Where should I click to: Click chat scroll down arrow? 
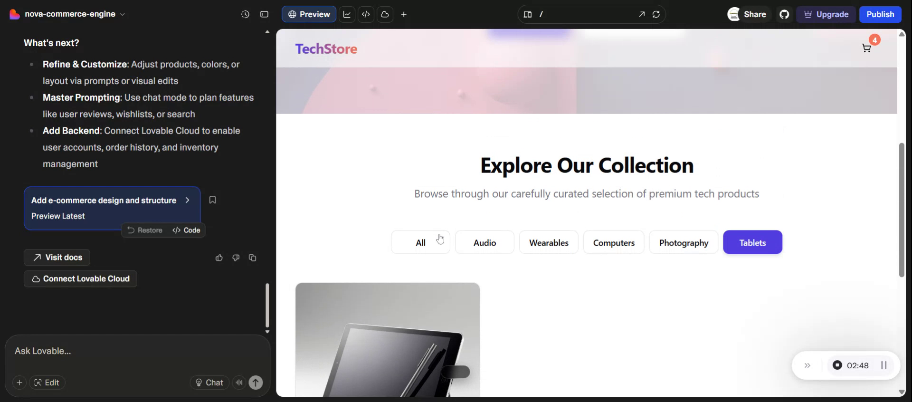[267, 332]
